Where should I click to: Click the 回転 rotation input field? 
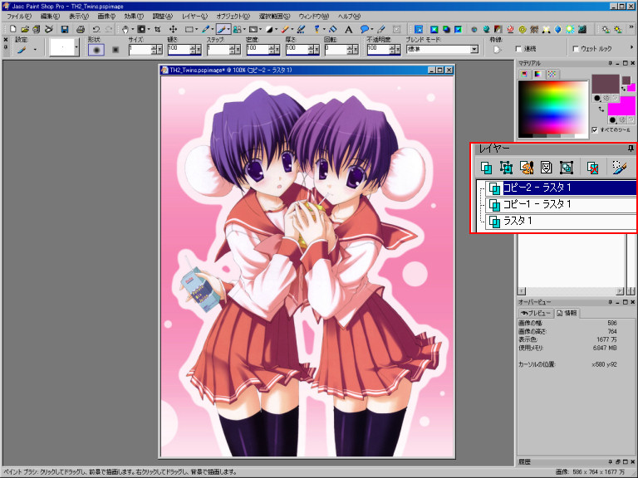(x=336, y=50)
